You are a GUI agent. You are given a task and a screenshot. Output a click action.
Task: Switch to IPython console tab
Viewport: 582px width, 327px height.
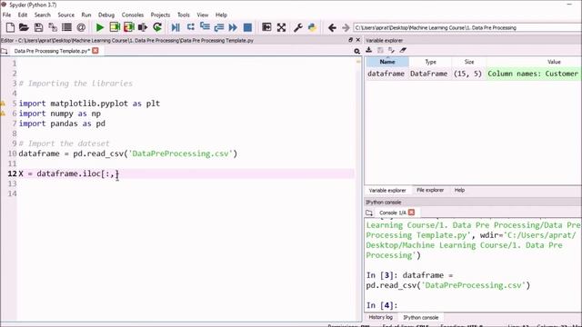[x=420, y=318]
